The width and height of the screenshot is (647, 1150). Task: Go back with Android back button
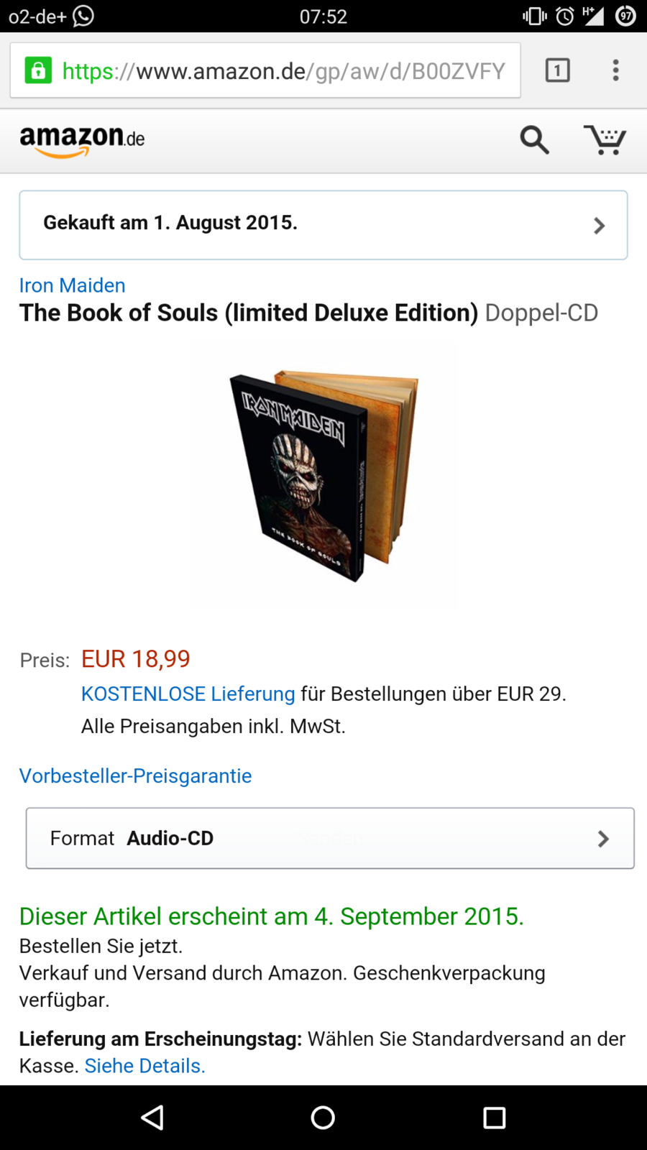click(152, 1118)
